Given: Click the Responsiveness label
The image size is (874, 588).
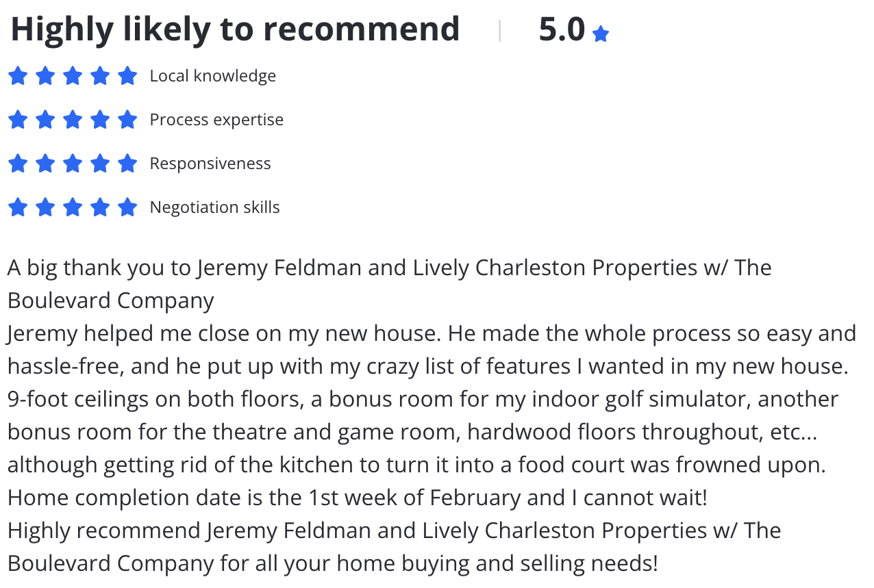Looking at the screenshot, I should pos(210,164).
